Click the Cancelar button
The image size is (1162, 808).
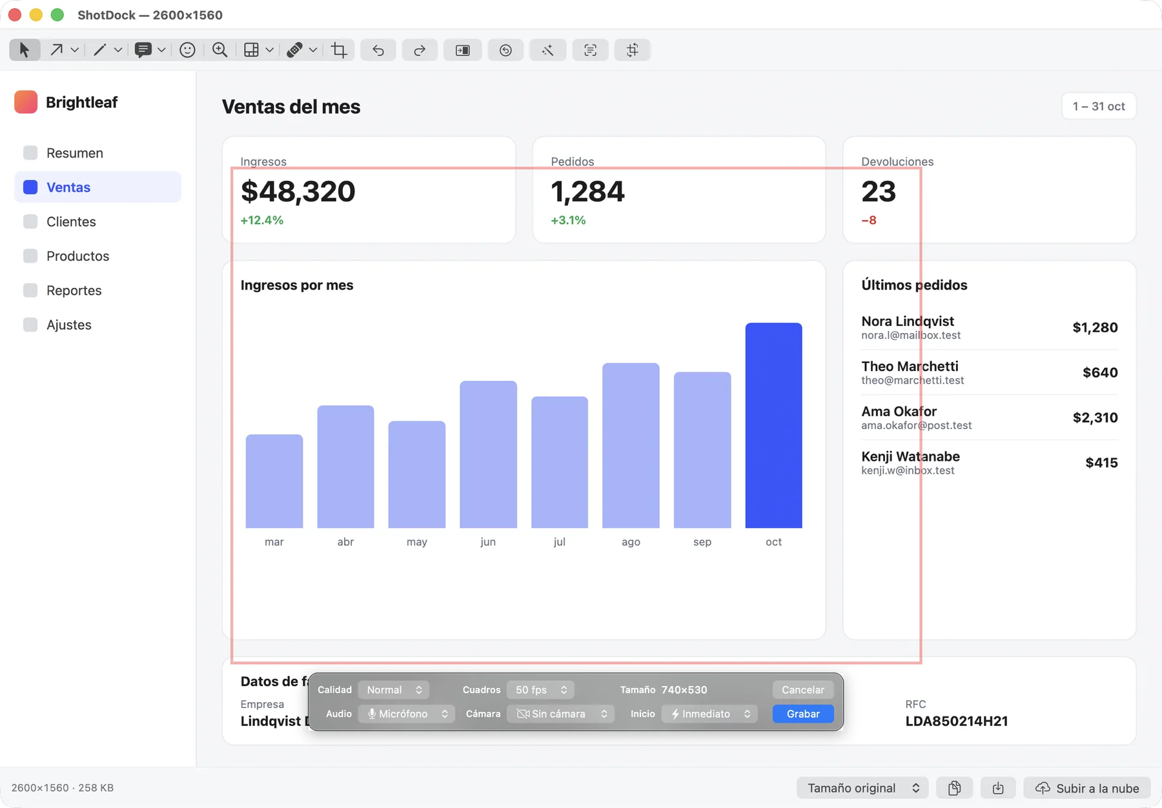[803, 690]
